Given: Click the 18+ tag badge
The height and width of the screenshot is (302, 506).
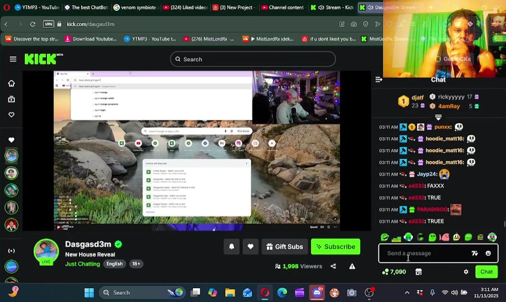Looking at the screenshot, I should point(136,264).
